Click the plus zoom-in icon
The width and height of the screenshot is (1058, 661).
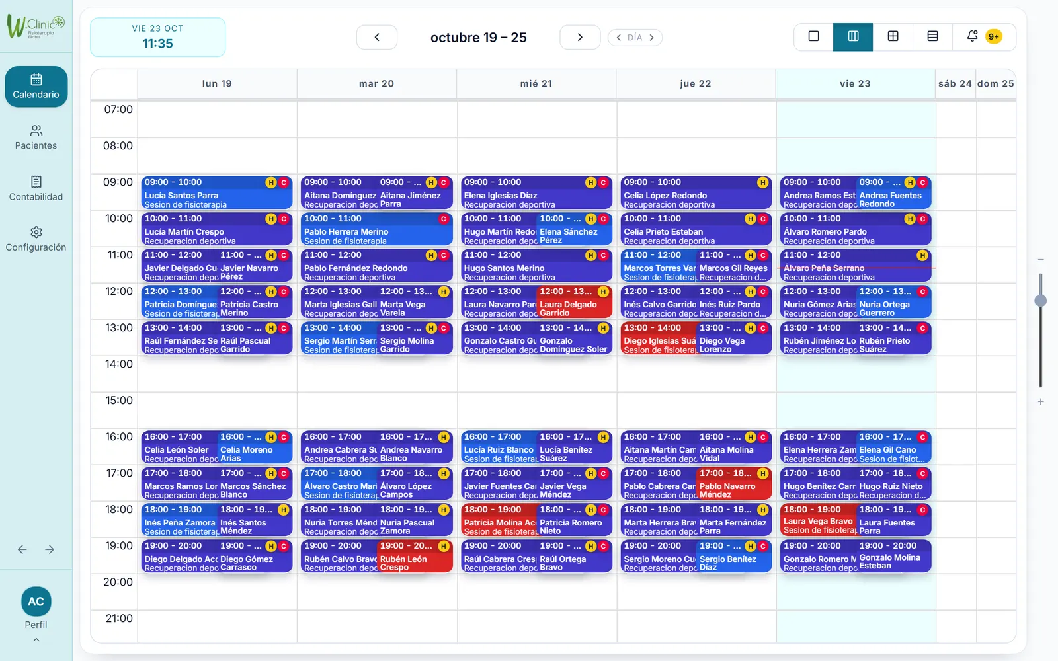pos(1040,401)
